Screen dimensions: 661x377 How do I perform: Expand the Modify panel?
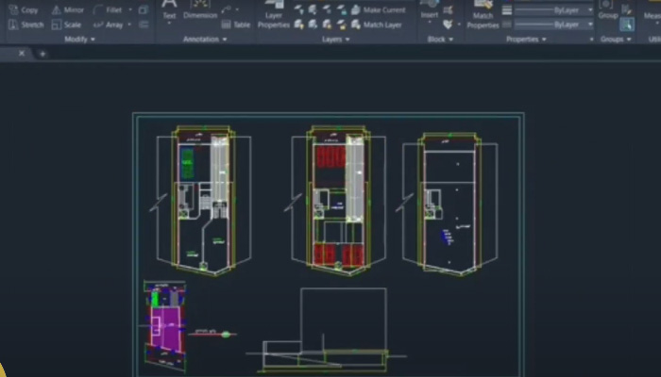(78, 40)
